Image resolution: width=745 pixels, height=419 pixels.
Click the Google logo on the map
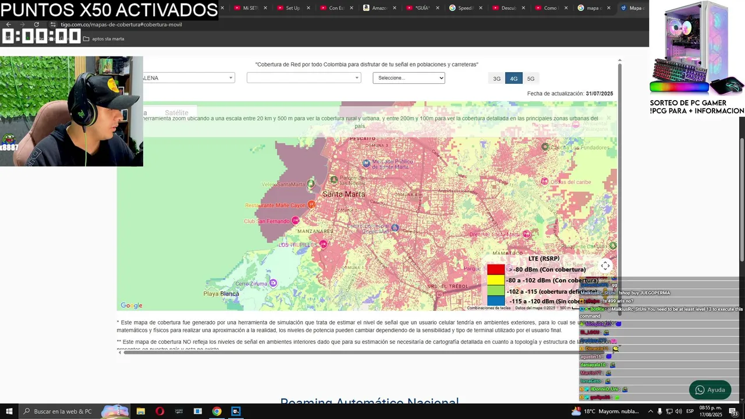[132, 306]
